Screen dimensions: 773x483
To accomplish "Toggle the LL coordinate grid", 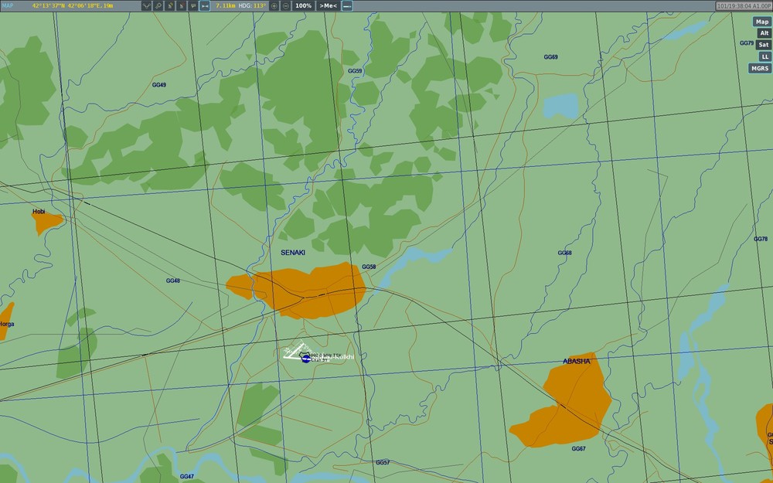I will point(765,56).
